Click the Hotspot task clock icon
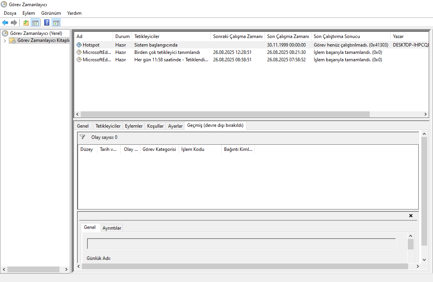 [79, 45]
